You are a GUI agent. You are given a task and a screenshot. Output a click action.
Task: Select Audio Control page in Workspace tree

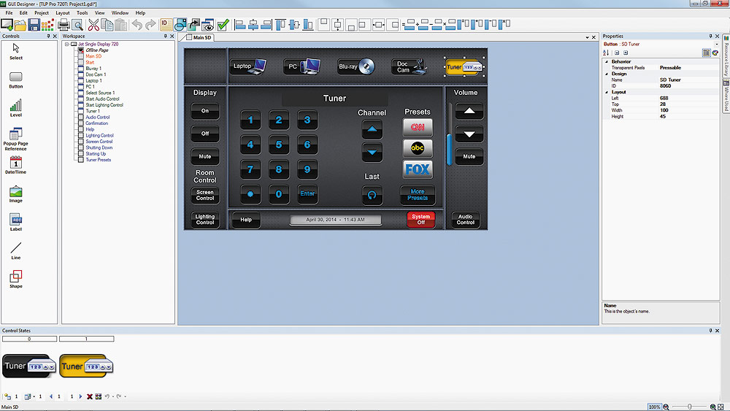tap(97, 118)
